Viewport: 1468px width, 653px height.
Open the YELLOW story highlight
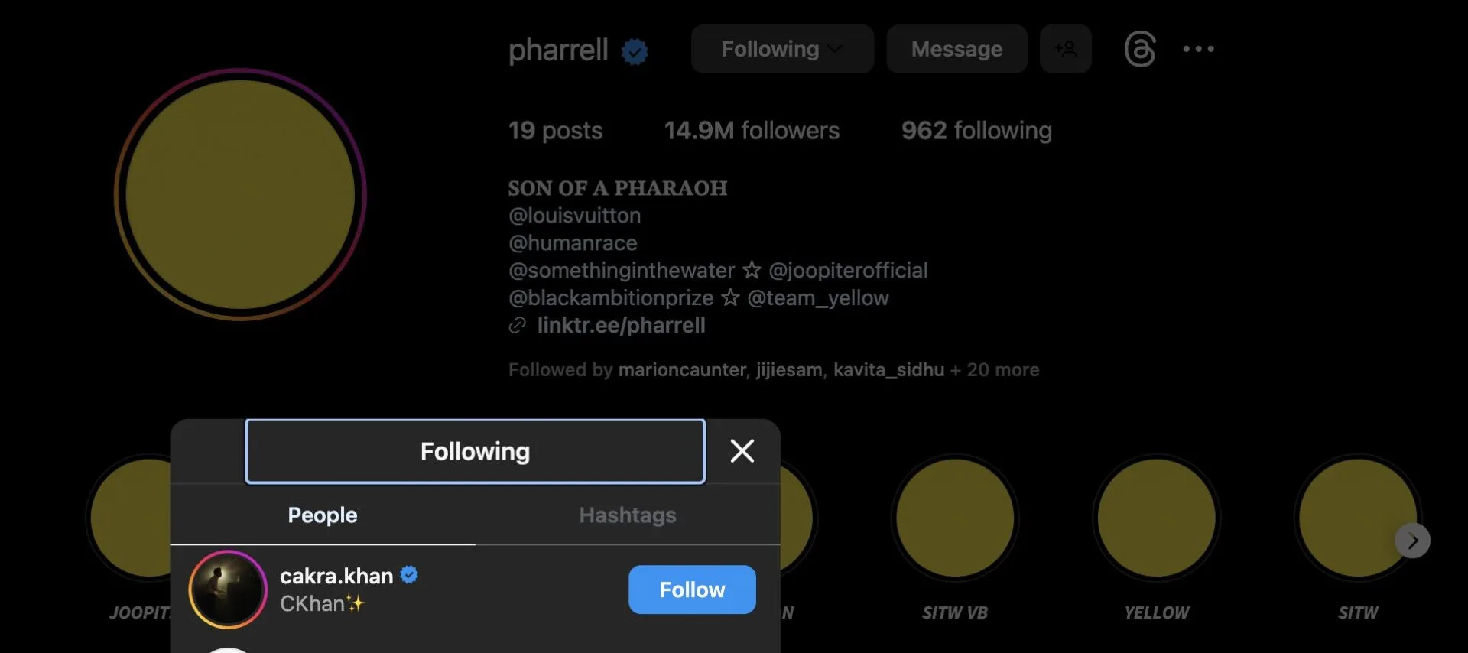[1156, 518]
